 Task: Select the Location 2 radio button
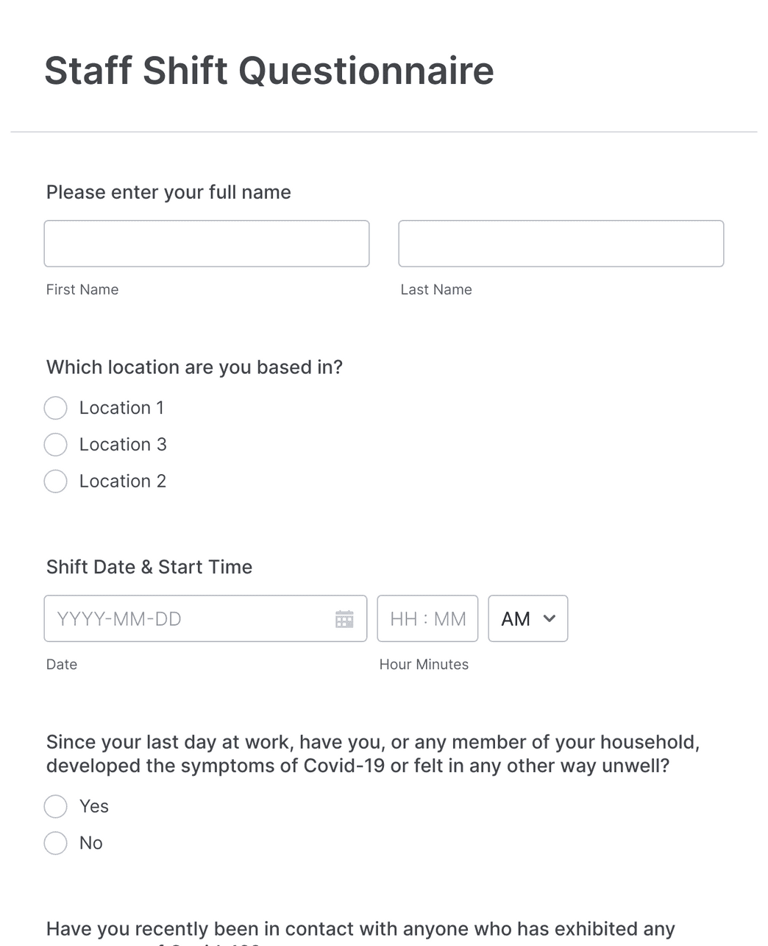pos(55,481)
